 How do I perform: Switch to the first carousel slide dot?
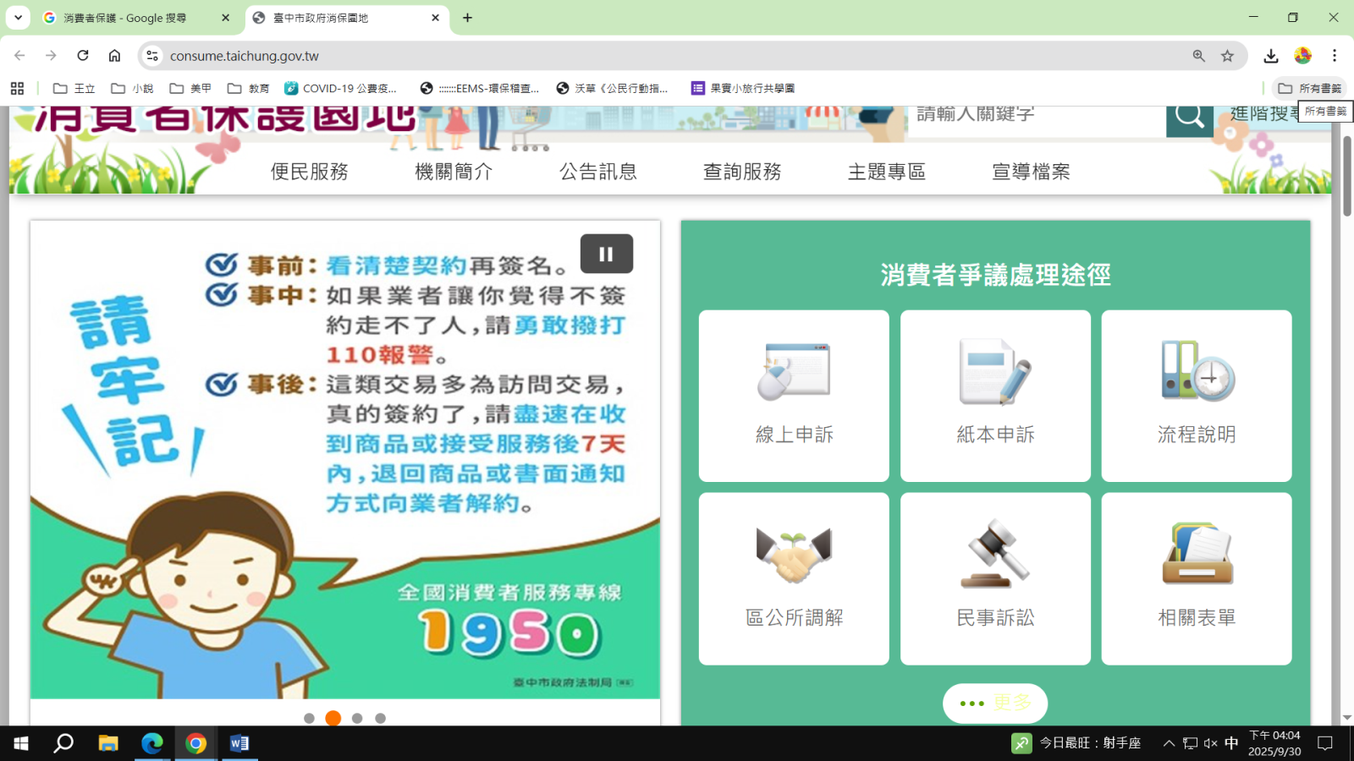(309, 718)
